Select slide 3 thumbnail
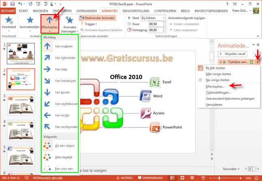The width and height of the screenshot is (262, 181). [x=21, y=105]
